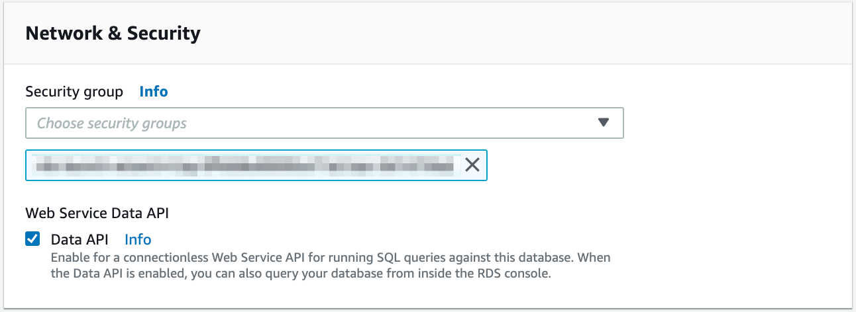Remove the selected security group with X icon
The height and width of the screenshot is (312, 856).
472,165
